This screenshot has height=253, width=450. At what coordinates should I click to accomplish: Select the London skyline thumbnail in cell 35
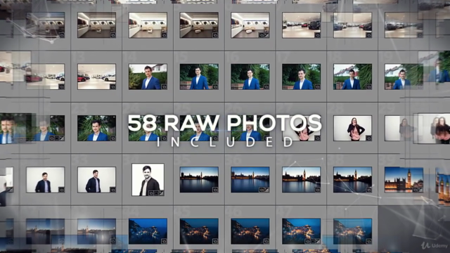pos(199,180)
